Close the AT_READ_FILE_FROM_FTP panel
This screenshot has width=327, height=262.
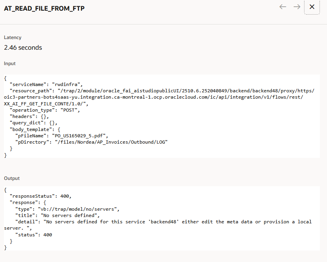tap(312, 7)
